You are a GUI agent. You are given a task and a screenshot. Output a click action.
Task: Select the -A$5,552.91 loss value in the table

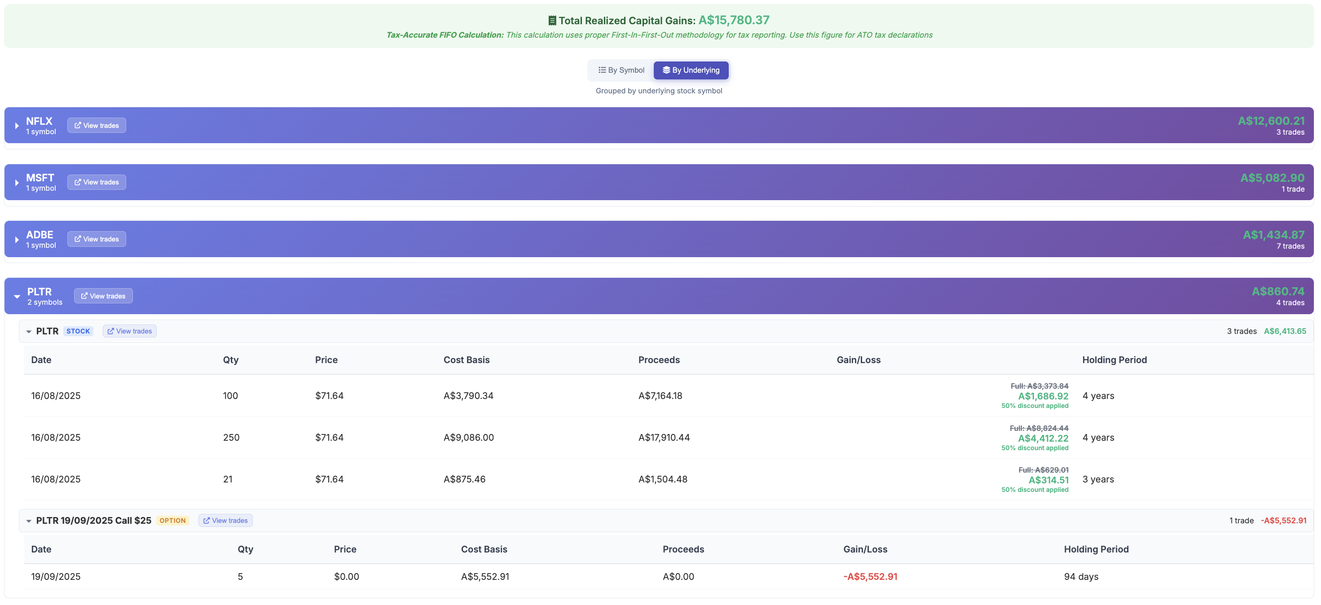point(870,576)
